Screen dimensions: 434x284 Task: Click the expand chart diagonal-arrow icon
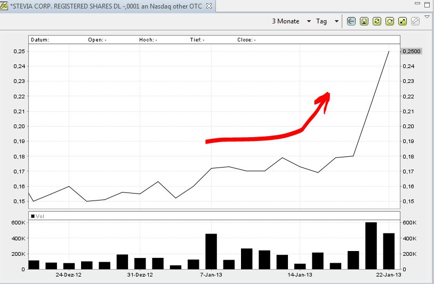point(403,21)
